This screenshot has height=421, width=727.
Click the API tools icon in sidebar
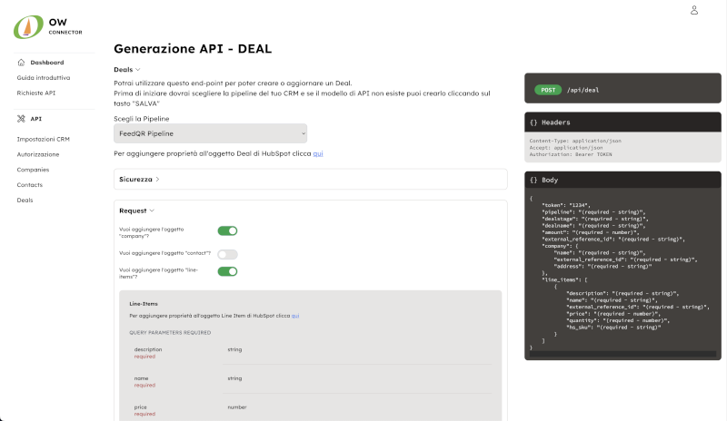(x=22, y=119)
